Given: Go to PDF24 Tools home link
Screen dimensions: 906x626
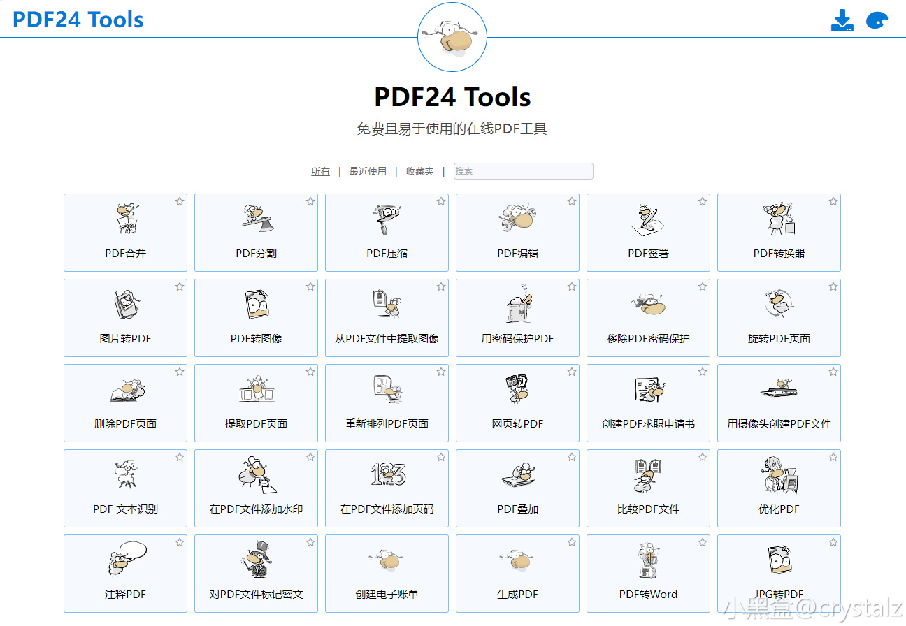Looking at the screenshot, I should pyautogui.click(x=78, y=20).
